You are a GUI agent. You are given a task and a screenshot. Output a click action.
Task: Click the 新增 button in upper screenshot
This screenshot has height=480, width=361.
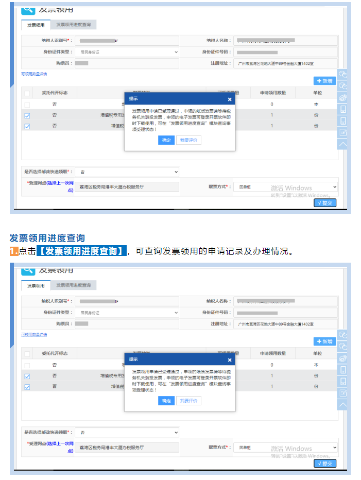(x=325, y=81)
